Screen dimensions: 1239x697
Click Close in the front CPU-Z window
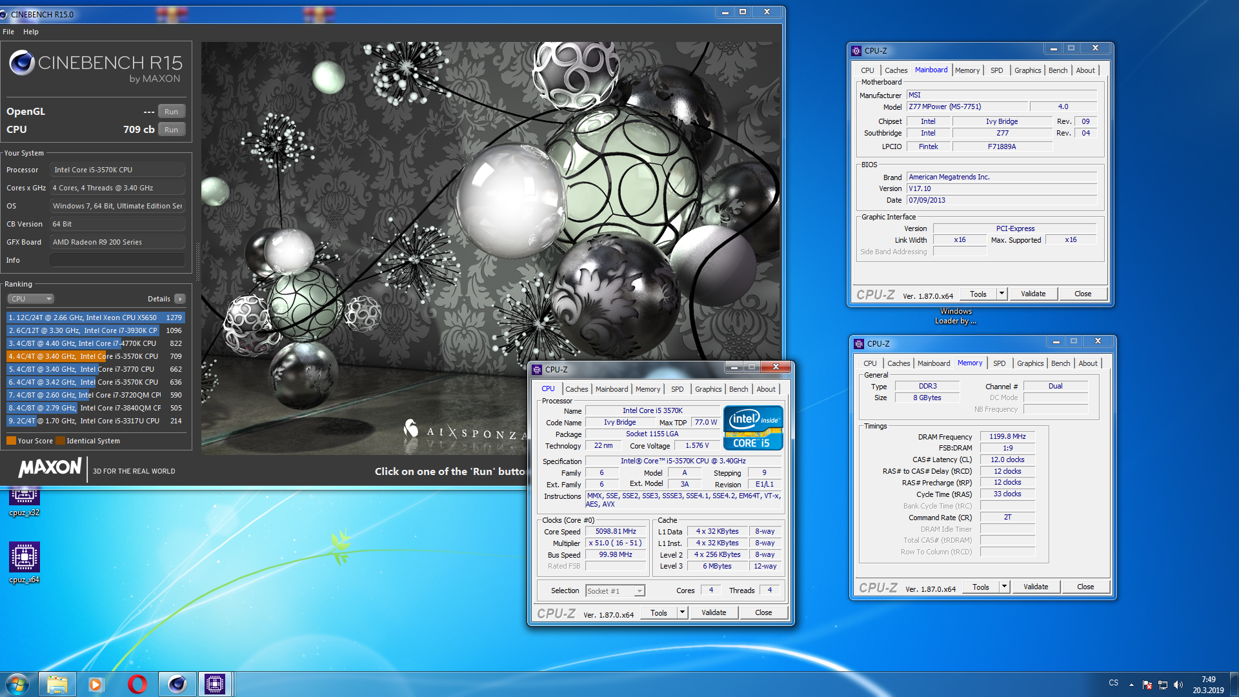pyautogui.click(x=763, y=612)
